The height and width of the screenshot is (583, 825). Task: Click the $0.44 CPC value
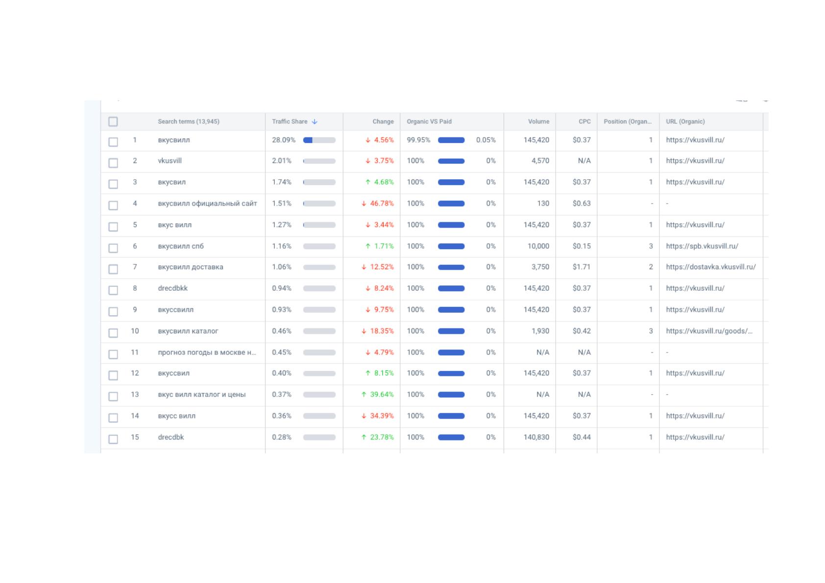[x=582, y=438]
